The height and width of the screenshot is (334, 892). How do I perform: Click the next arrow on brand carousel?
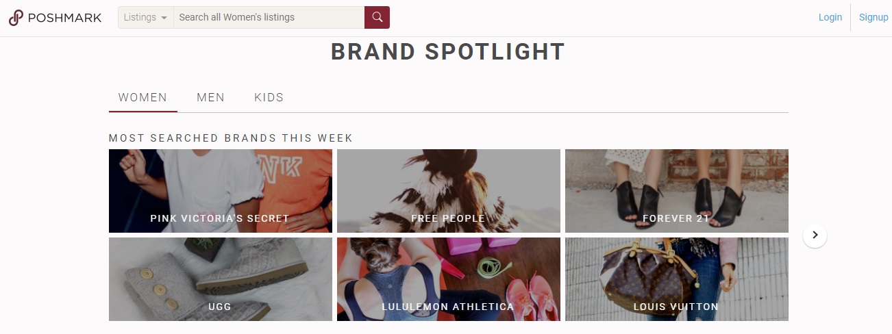click(815, 235)
